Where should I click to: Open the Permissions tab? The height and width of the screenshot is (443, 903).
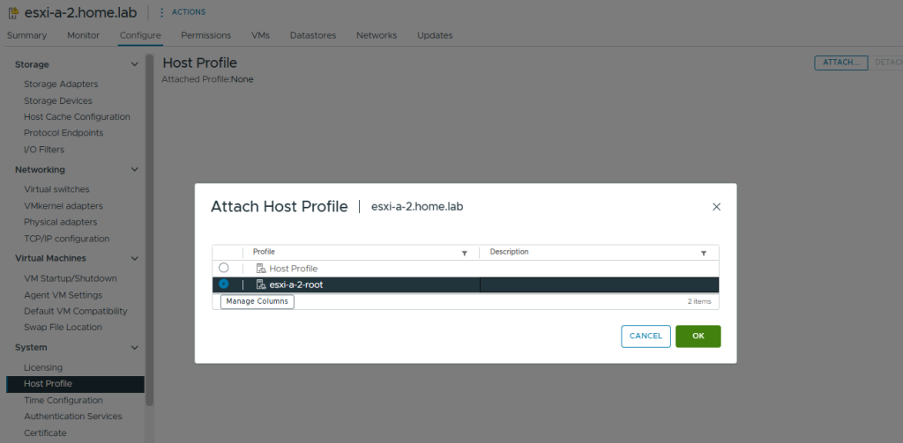[205, 35]
